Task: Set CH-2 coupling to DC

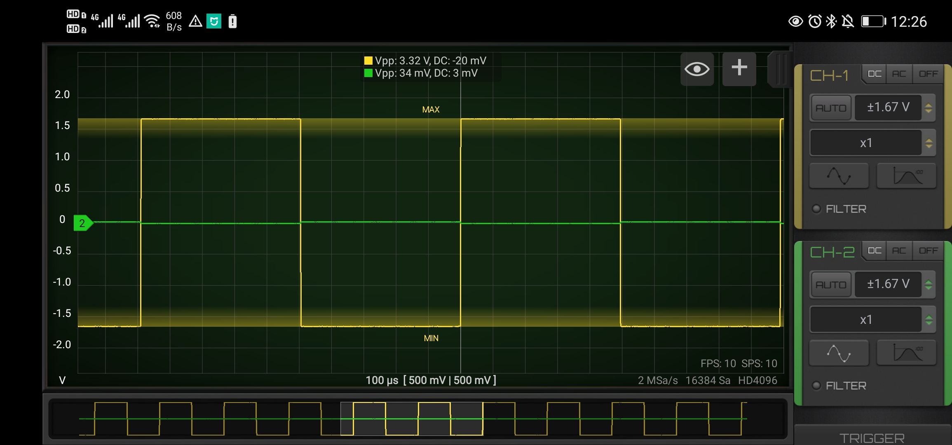Action: coord(875,251)
